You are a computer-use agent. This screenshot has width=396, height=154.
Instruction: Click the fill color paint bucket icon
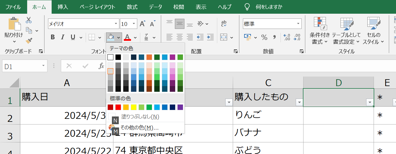[x=111, y=37]
